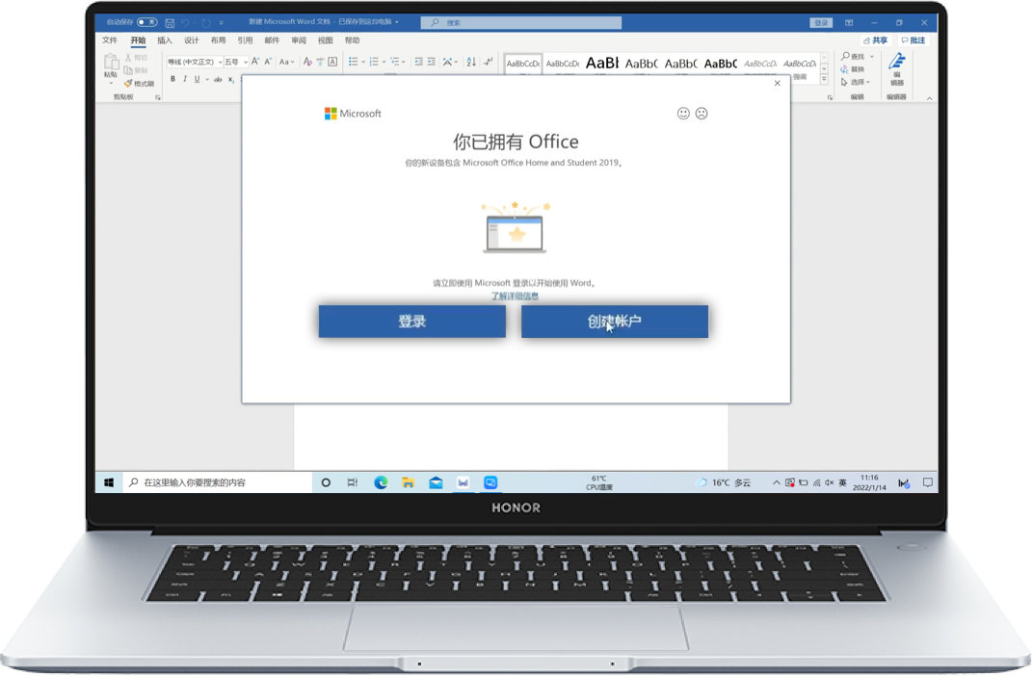The image size is (1033, 676).
Task: Click the Multilevel List icon
Action: pos(395,62)
